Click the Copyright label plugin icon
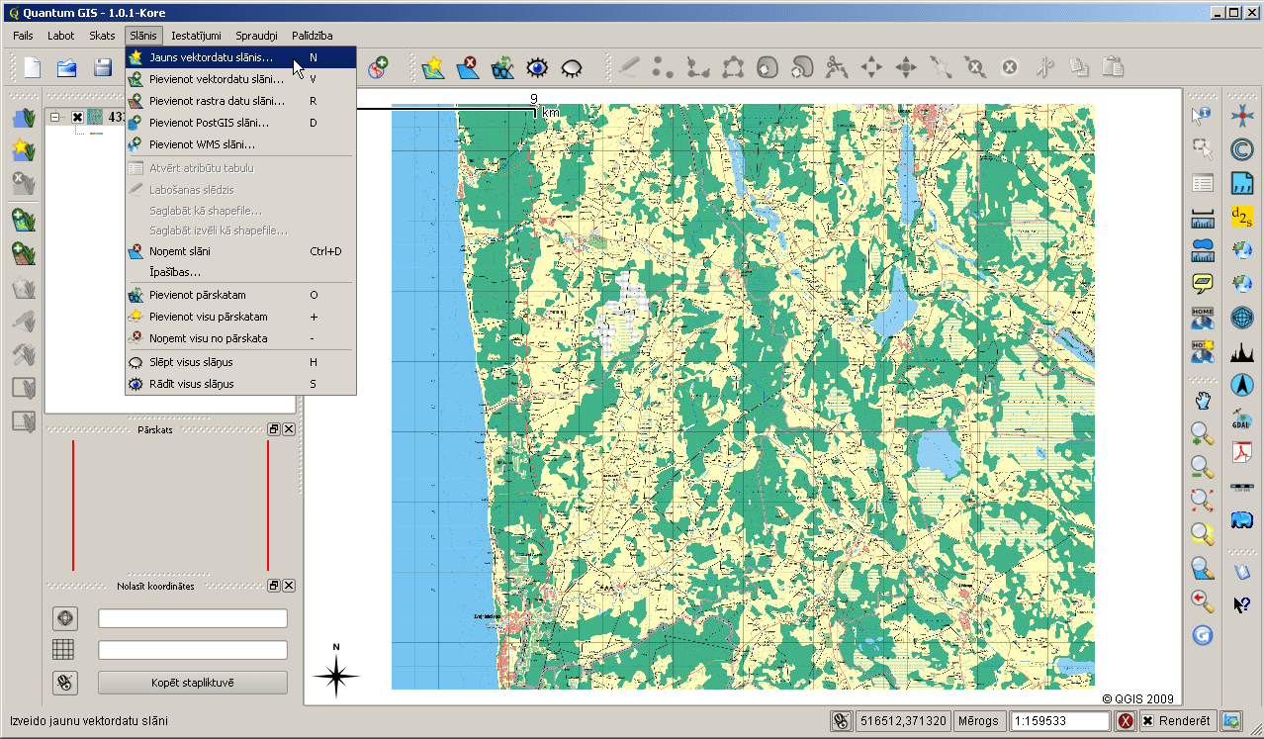 coord(1241,149)
